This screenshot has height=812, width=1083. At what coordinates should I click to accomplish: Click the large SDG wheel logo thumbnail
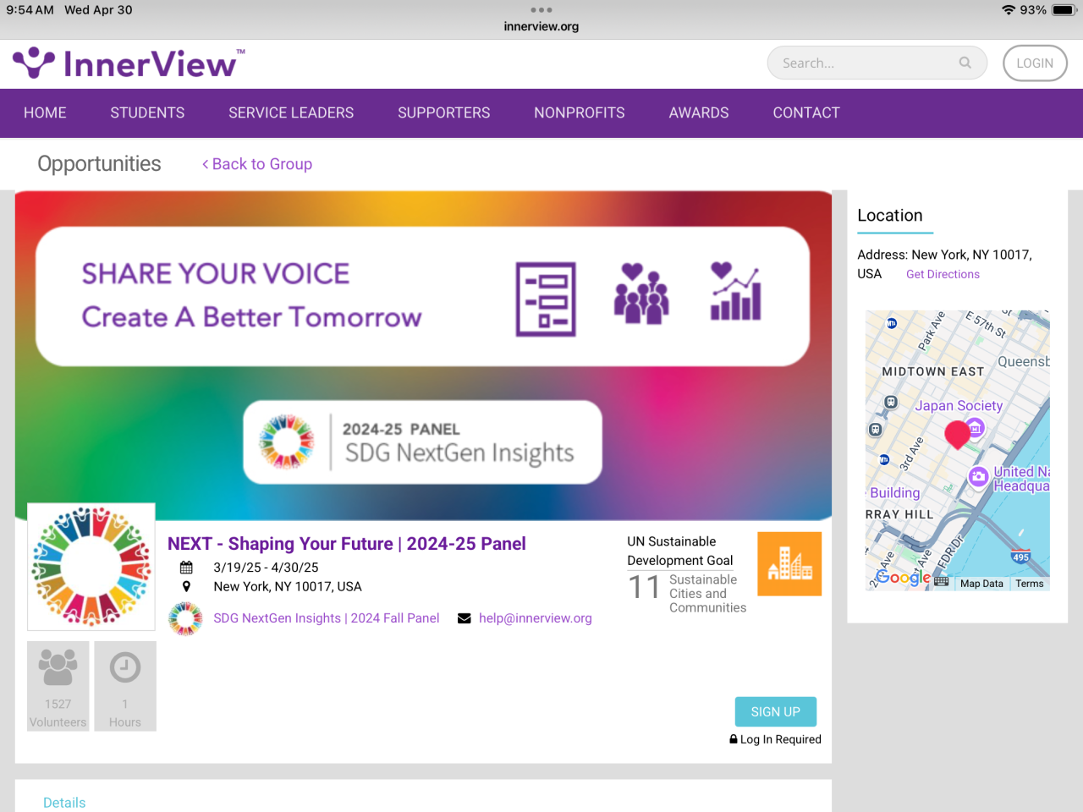[x=91, y=567]
